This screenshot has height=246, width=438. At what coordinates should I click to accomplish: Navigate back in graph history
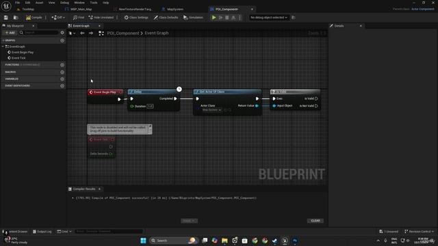click(x=82, y=33)
